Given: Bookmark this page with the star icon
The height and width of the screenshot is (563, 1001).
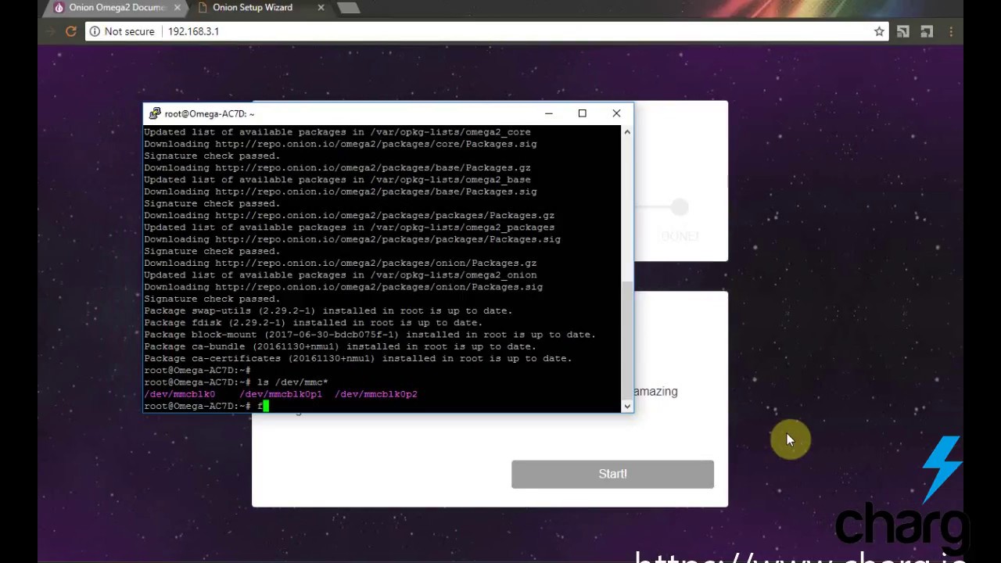Looking at the screenshot, I should pos(879,31).
